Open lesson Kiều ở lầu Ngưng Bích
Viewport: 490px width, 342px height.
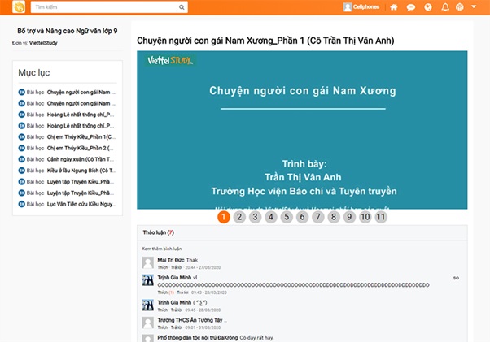(81, 171)
